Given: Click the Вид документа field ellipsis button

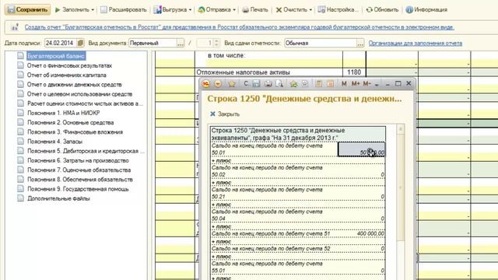Looking at the screenshot, I should [x=180, y=44].
